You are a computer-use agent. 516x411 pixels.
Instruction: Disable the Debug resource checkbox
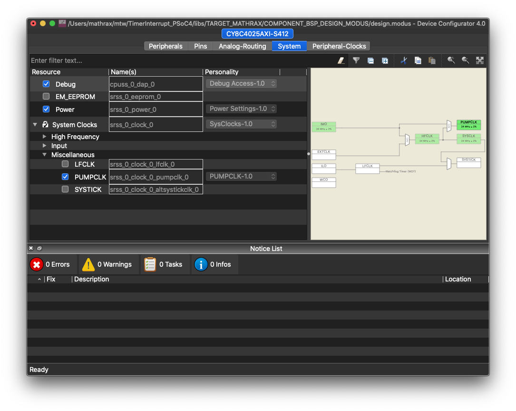point(46,84)
